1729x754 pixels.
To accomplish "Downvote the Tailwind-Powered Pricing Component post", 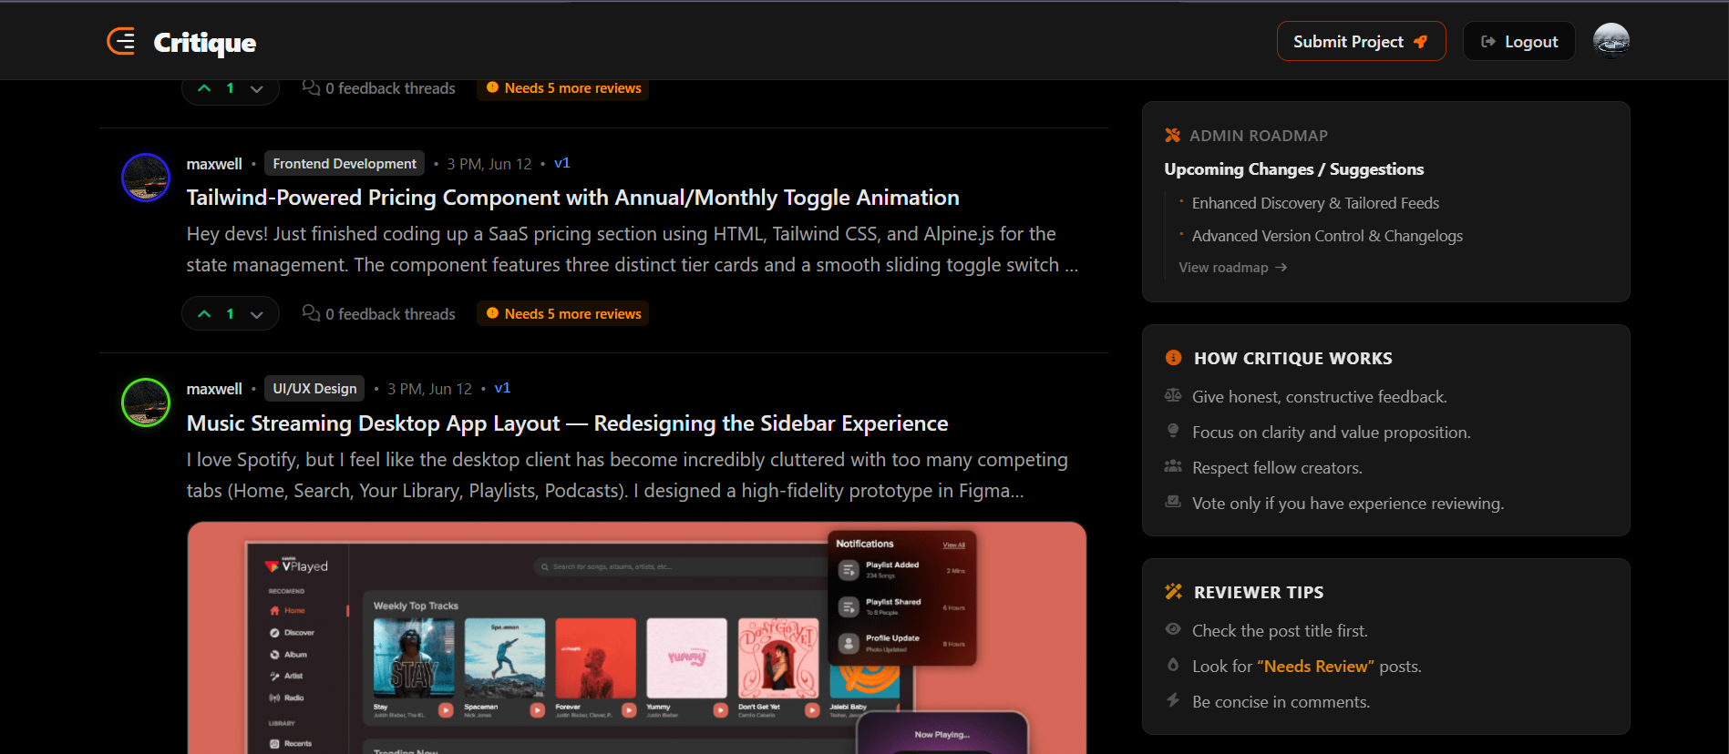I will [257, 313].
